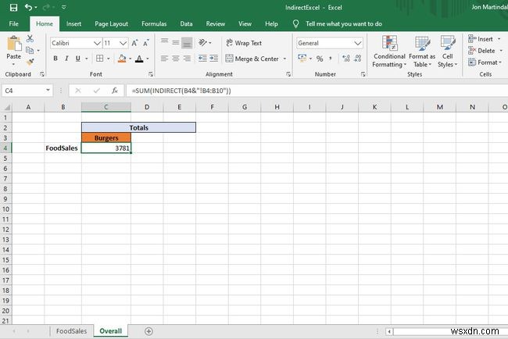Decrease decimal places
This screenshot has height=339, width=508.
358,59
